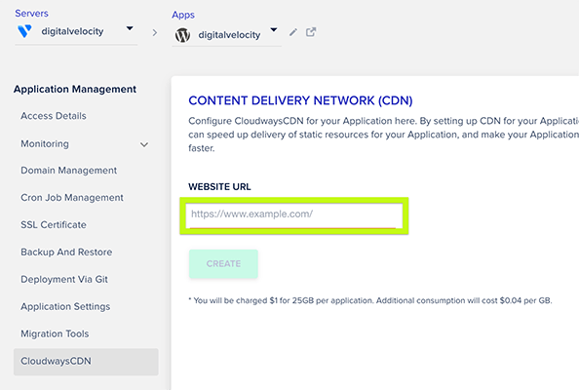Open Application Settings
579x390 pixels.
click(65, 306)
